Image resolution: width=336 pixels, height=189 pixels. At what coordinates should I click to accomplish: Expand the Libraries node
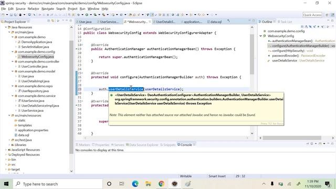[9, 145]
